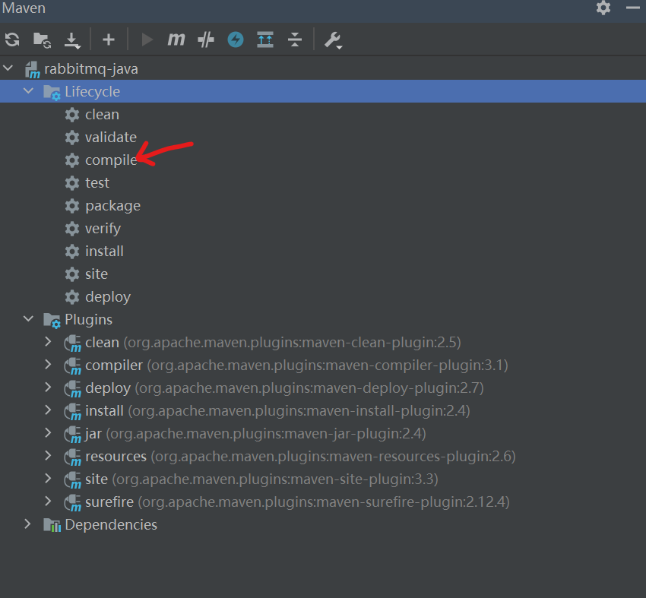The image size is (646, 598).
Task: Click the surefire plugin icon
Action: coord(72,503)
